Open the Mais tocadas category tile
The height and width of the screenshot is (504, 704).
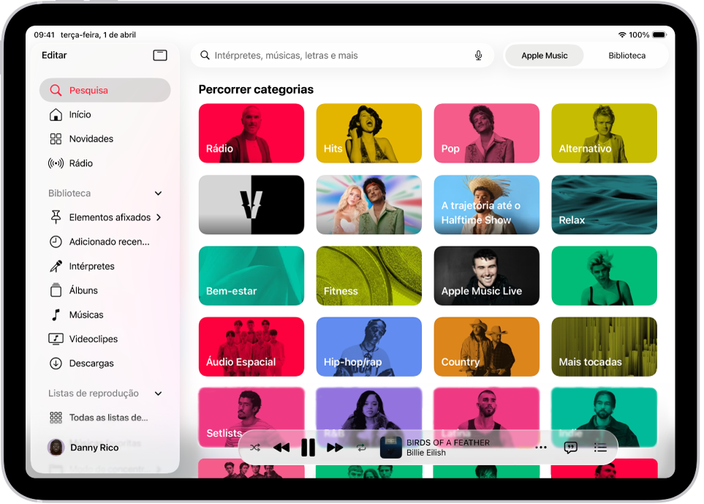click(x=605, y=347)
